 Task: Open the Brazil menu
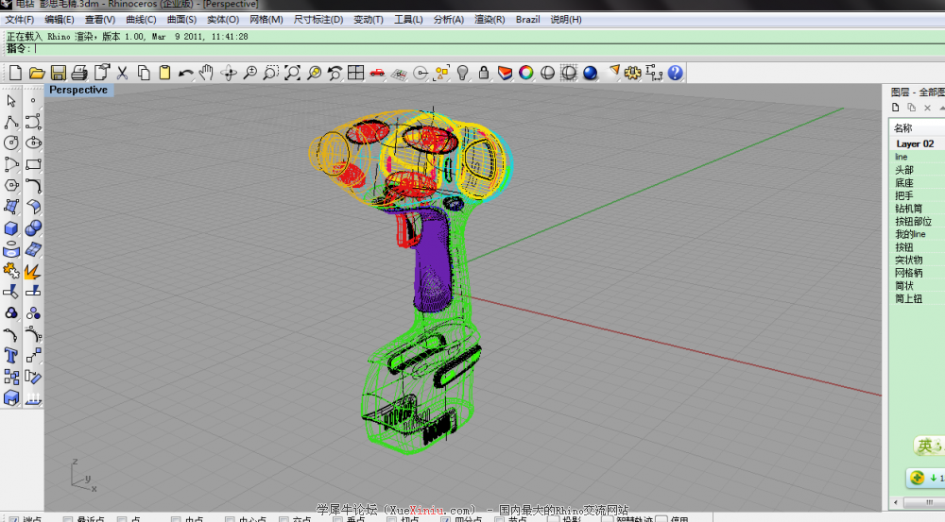527,19
